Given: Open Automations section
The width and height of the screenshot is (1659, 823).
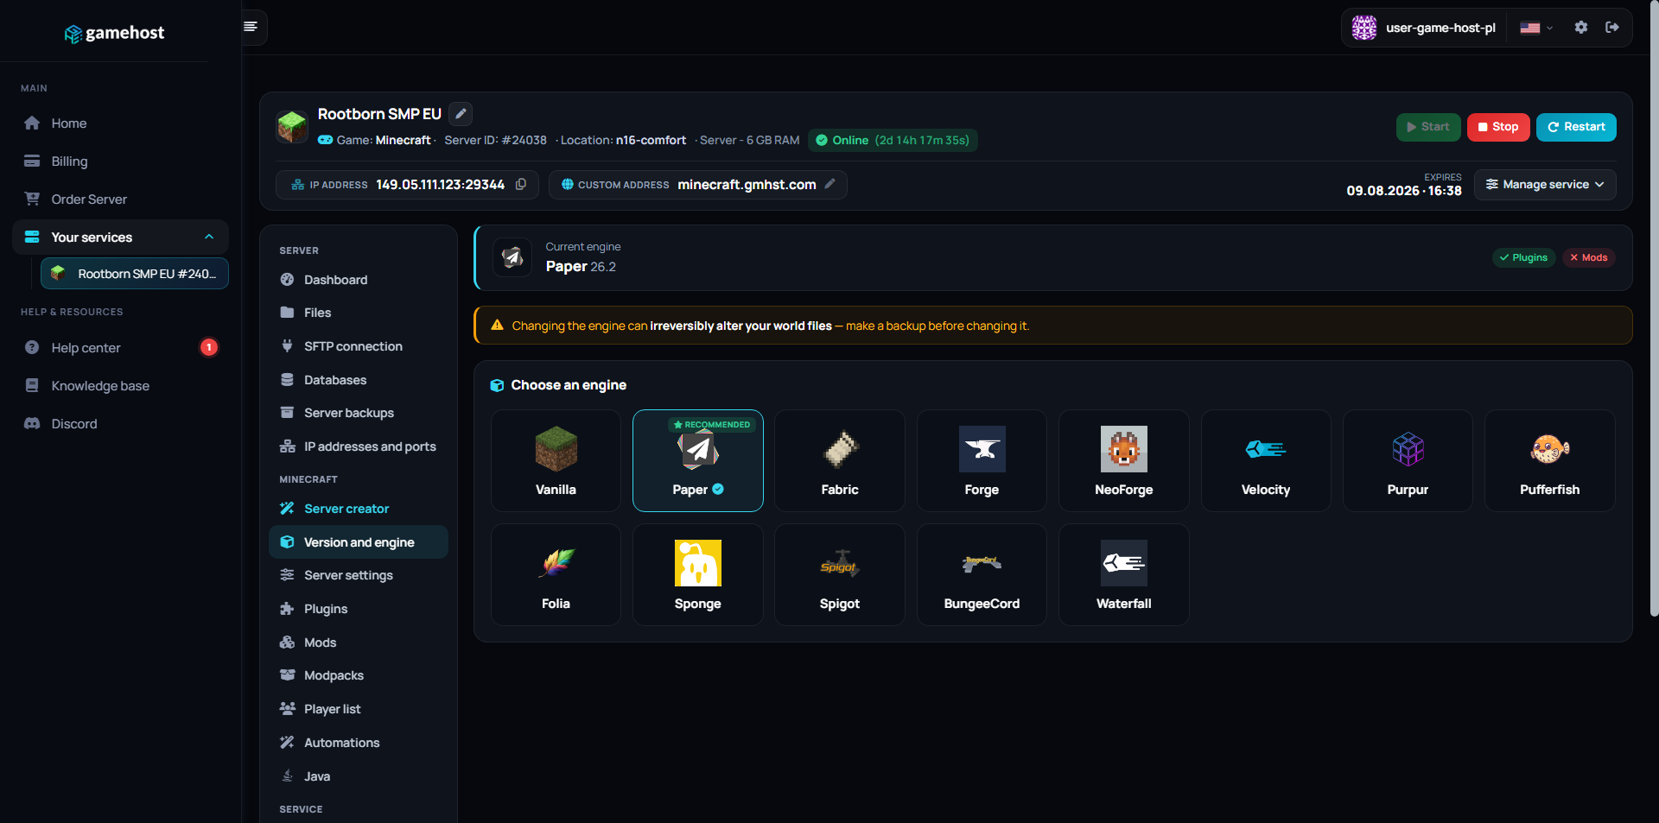Looking at the screenshot, I should point(359,743).
